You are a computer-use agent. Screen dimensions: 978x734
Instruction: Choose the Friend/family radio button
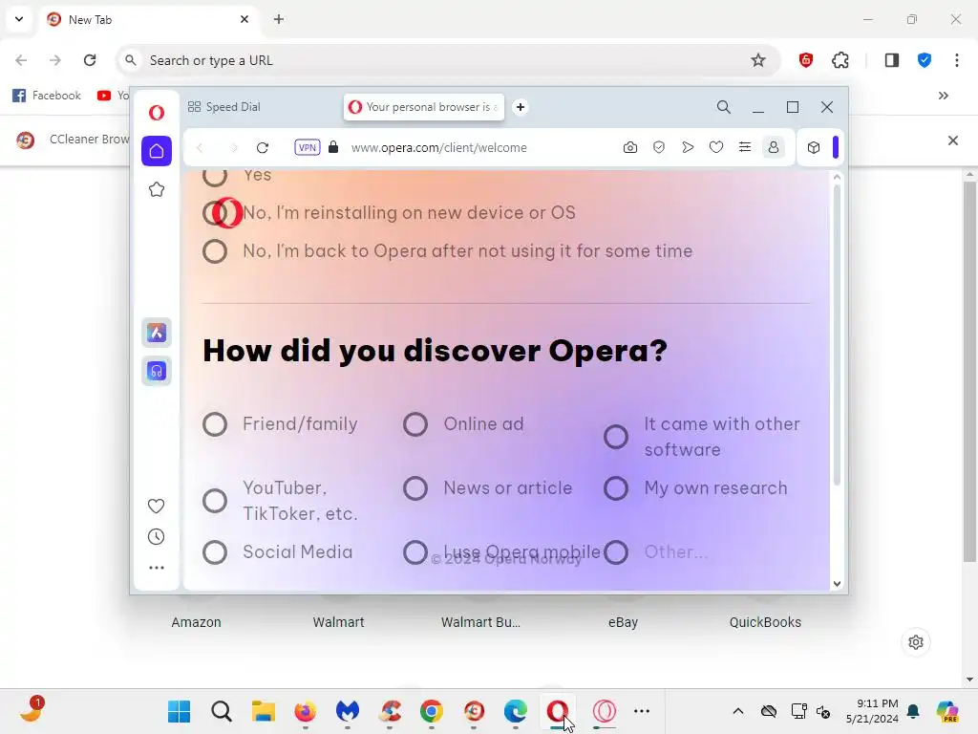tap(215, 424)
